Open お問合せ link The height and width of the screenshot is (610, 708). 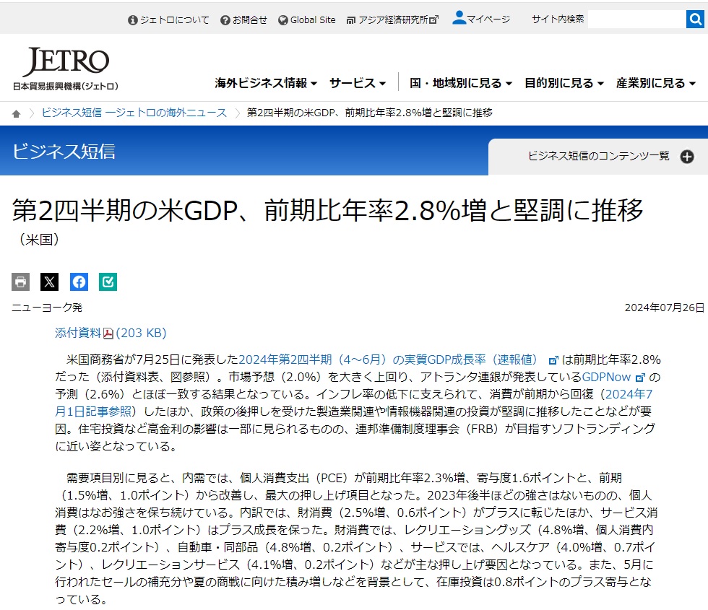click(250, 20)
